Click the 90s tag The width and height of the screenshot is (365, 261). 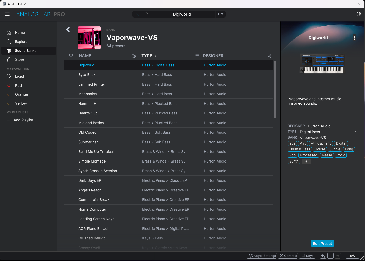point(292,143)
